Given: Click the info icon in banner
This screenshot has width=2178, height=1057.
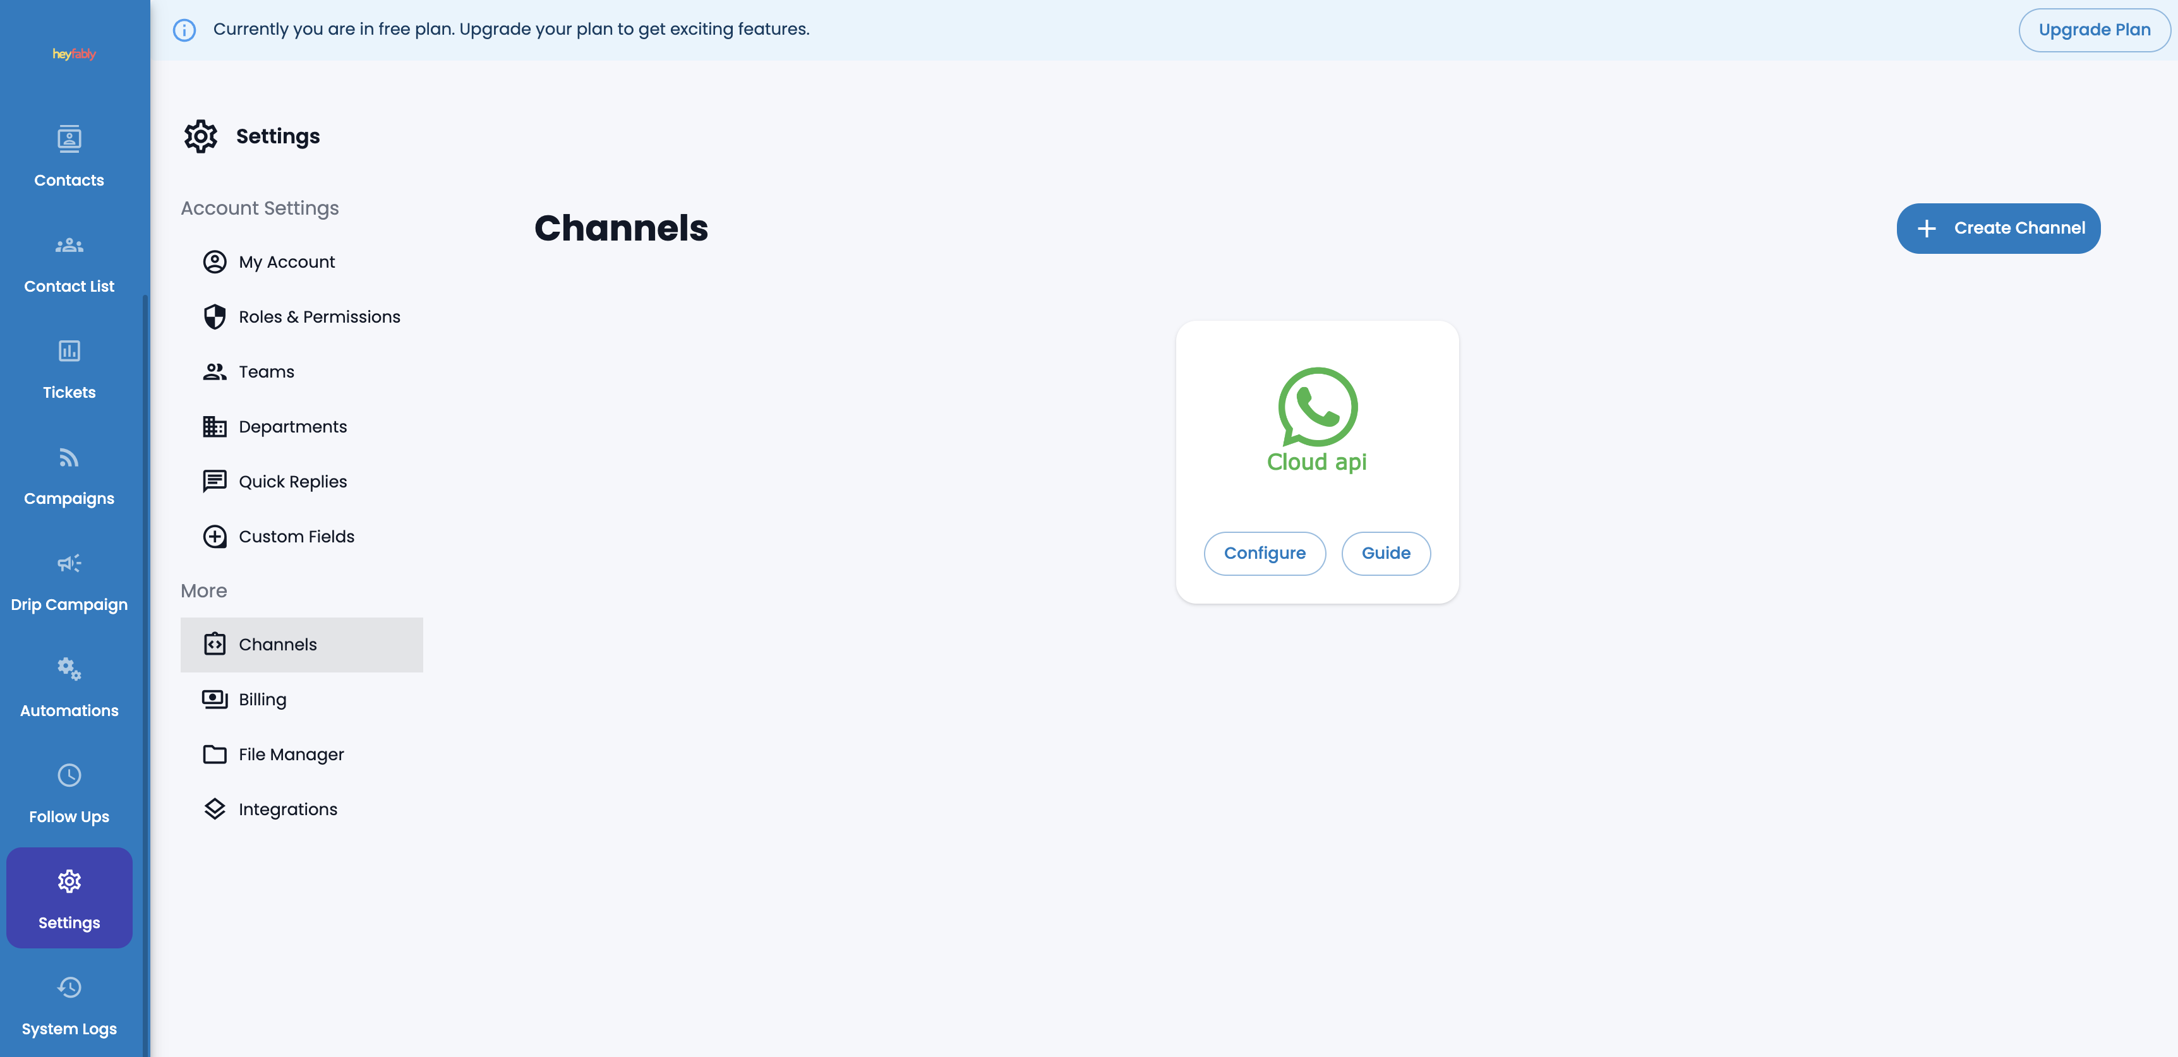Looking at the screenshot, I should 184,30.
